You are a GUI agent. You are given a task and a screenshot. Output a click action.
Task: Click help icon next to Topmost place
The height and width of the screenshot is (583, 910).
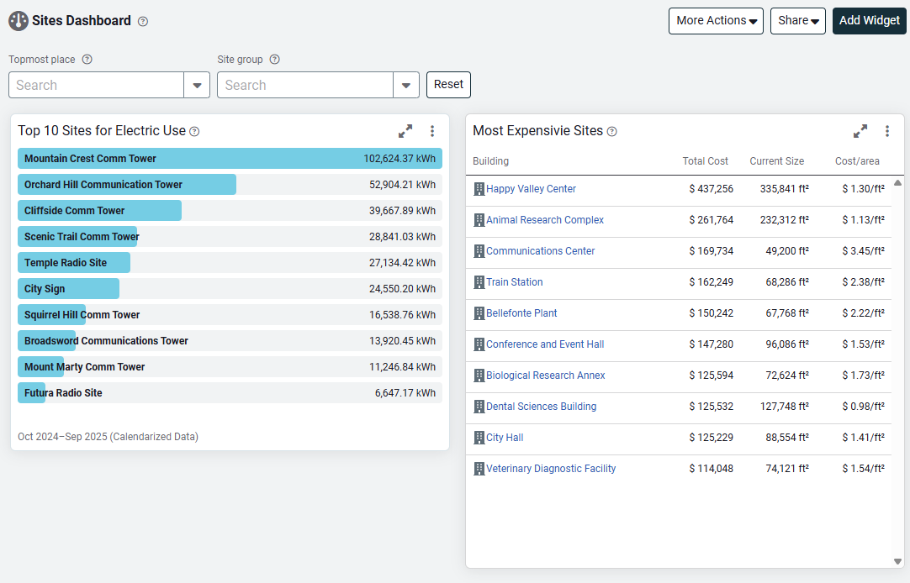click(87, 60)
